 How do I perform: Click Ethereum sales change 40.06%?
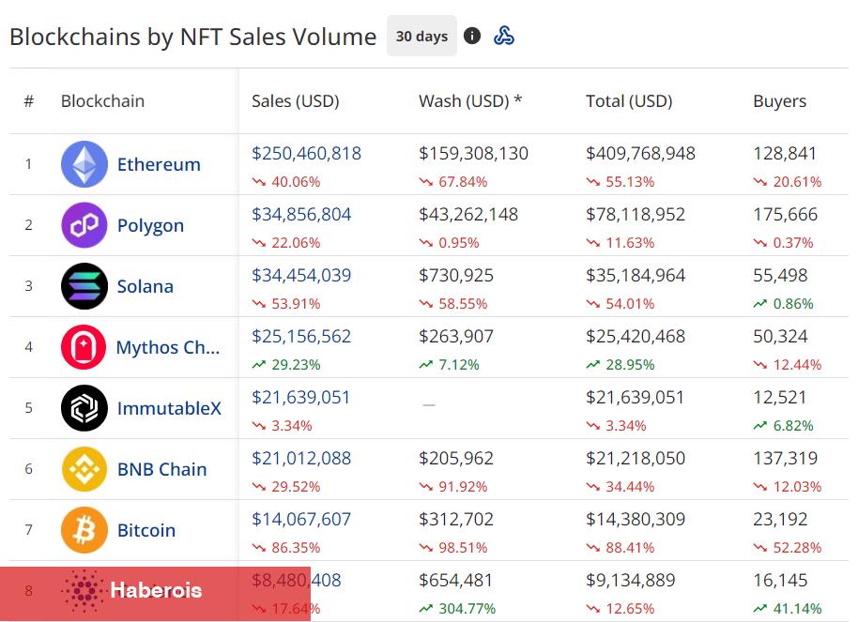(x=296, y=182)
